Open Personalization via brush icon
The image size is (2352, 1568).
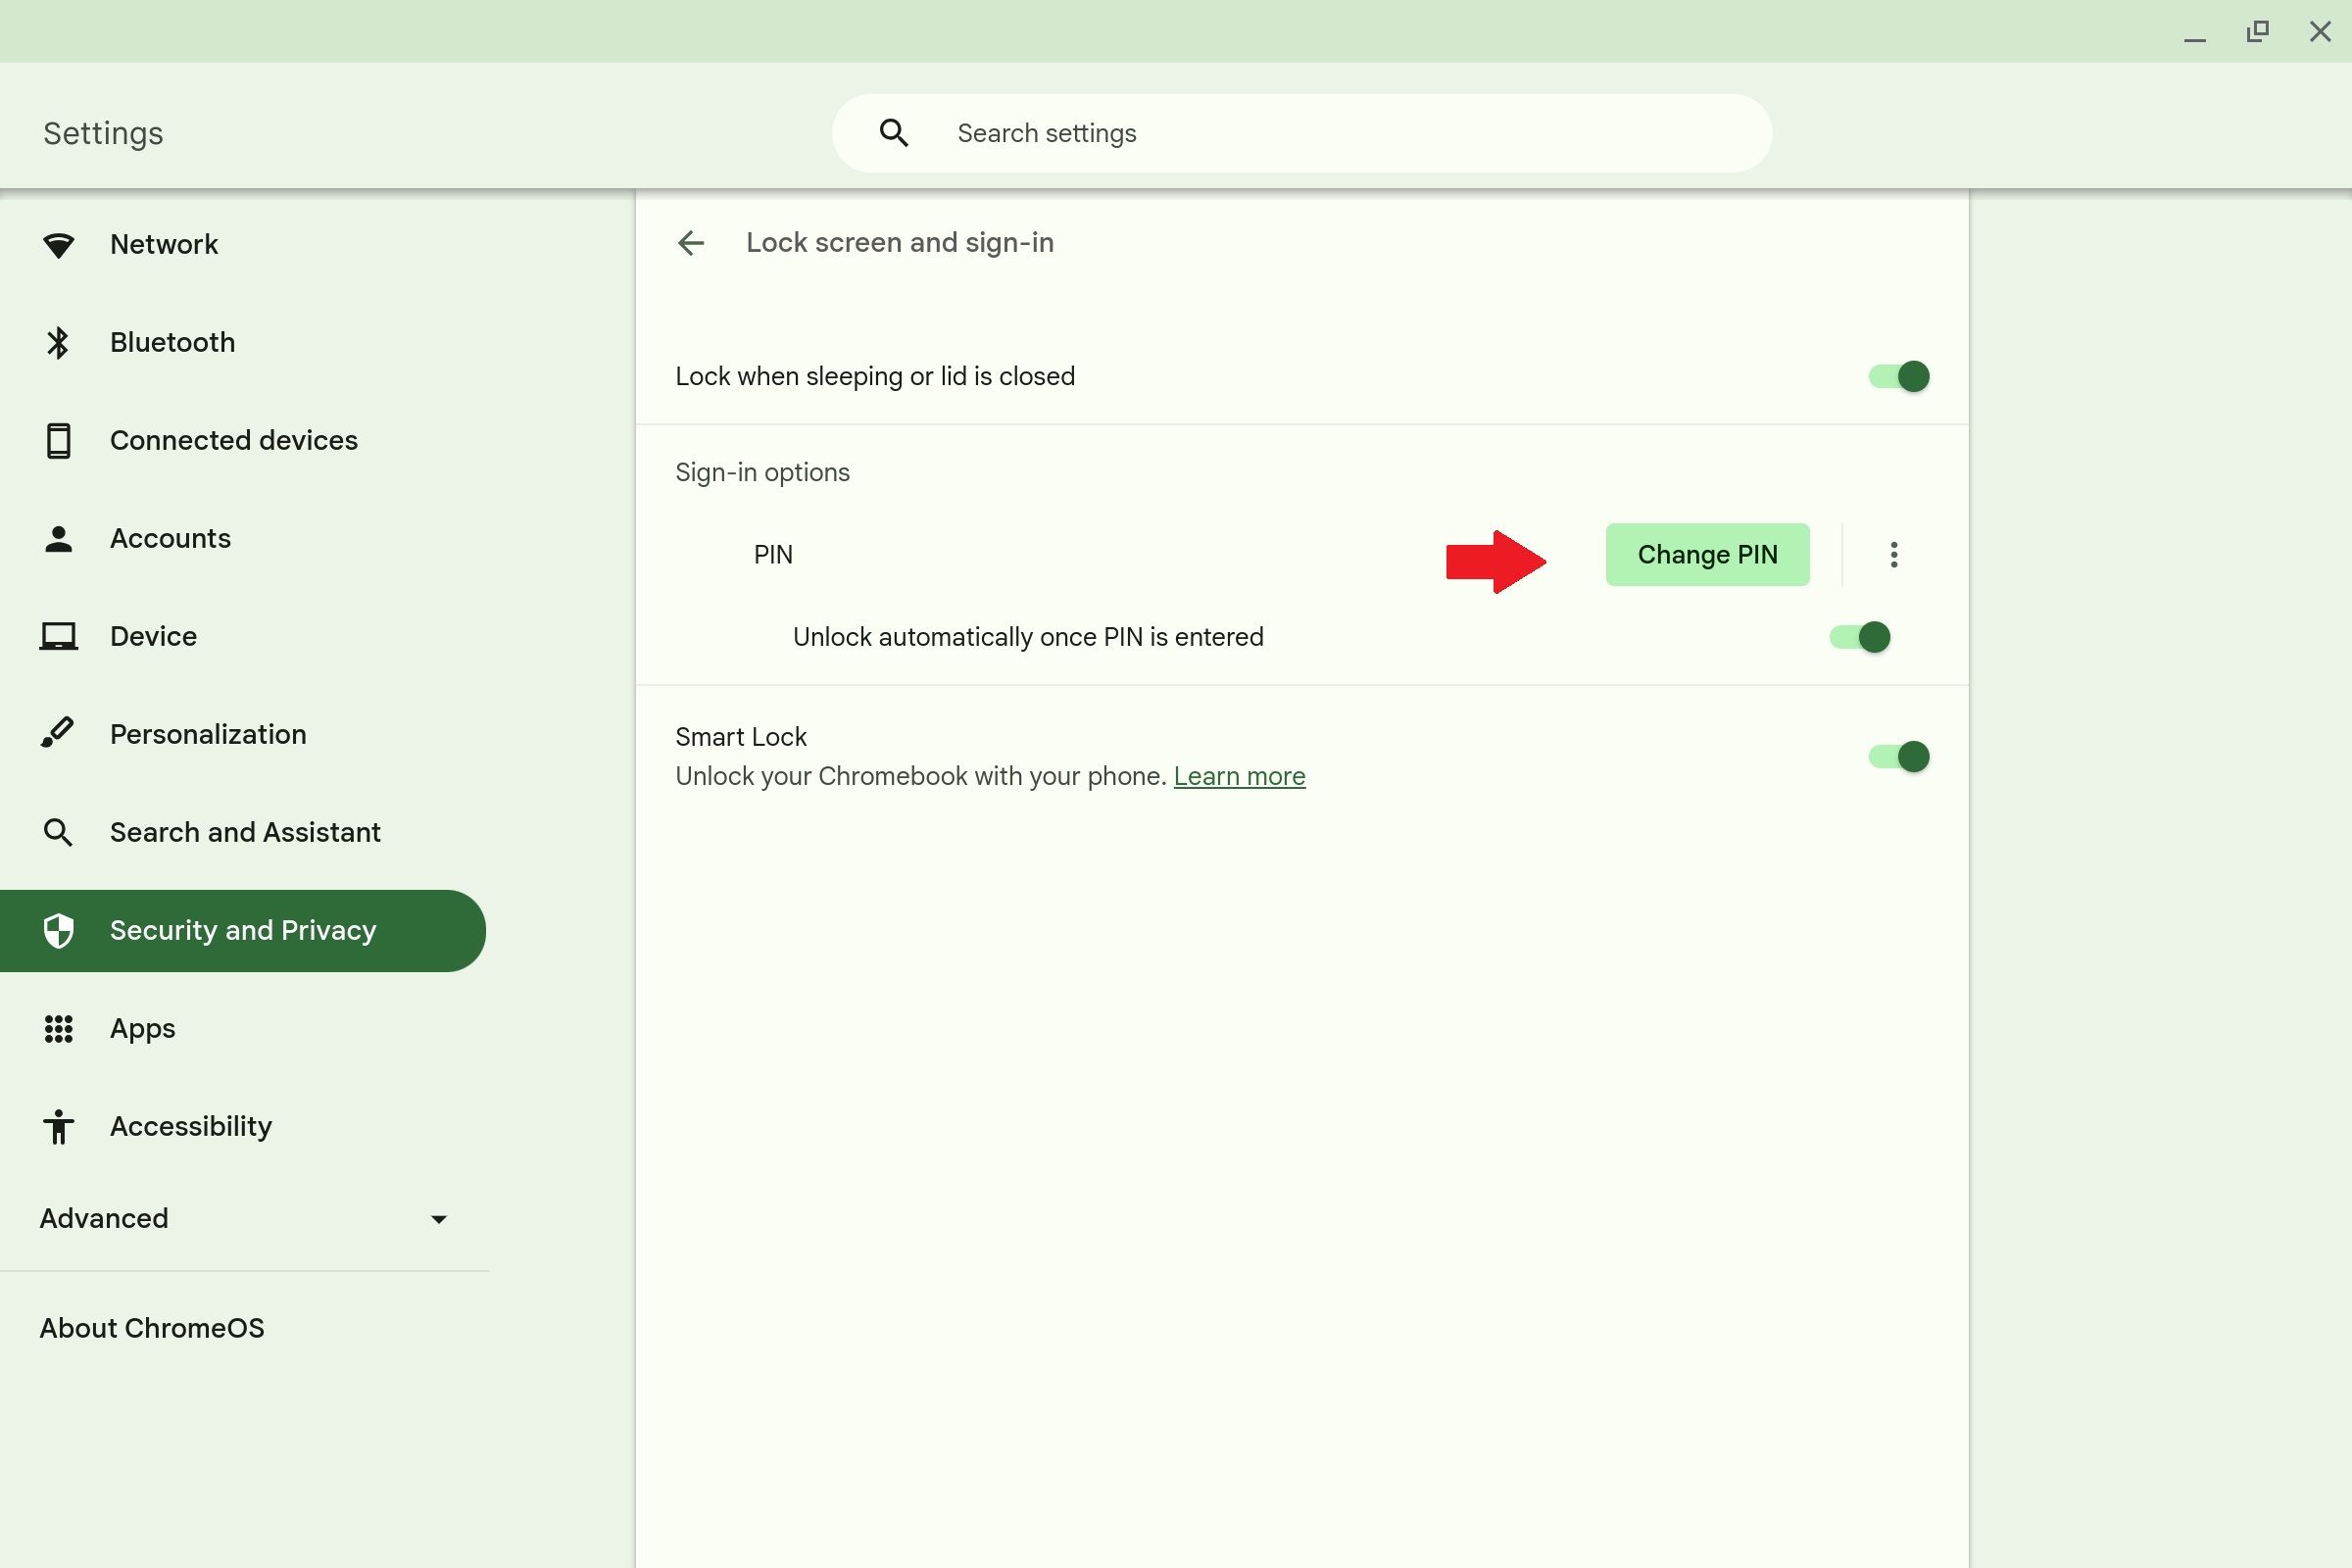click(x=59, y=733)
